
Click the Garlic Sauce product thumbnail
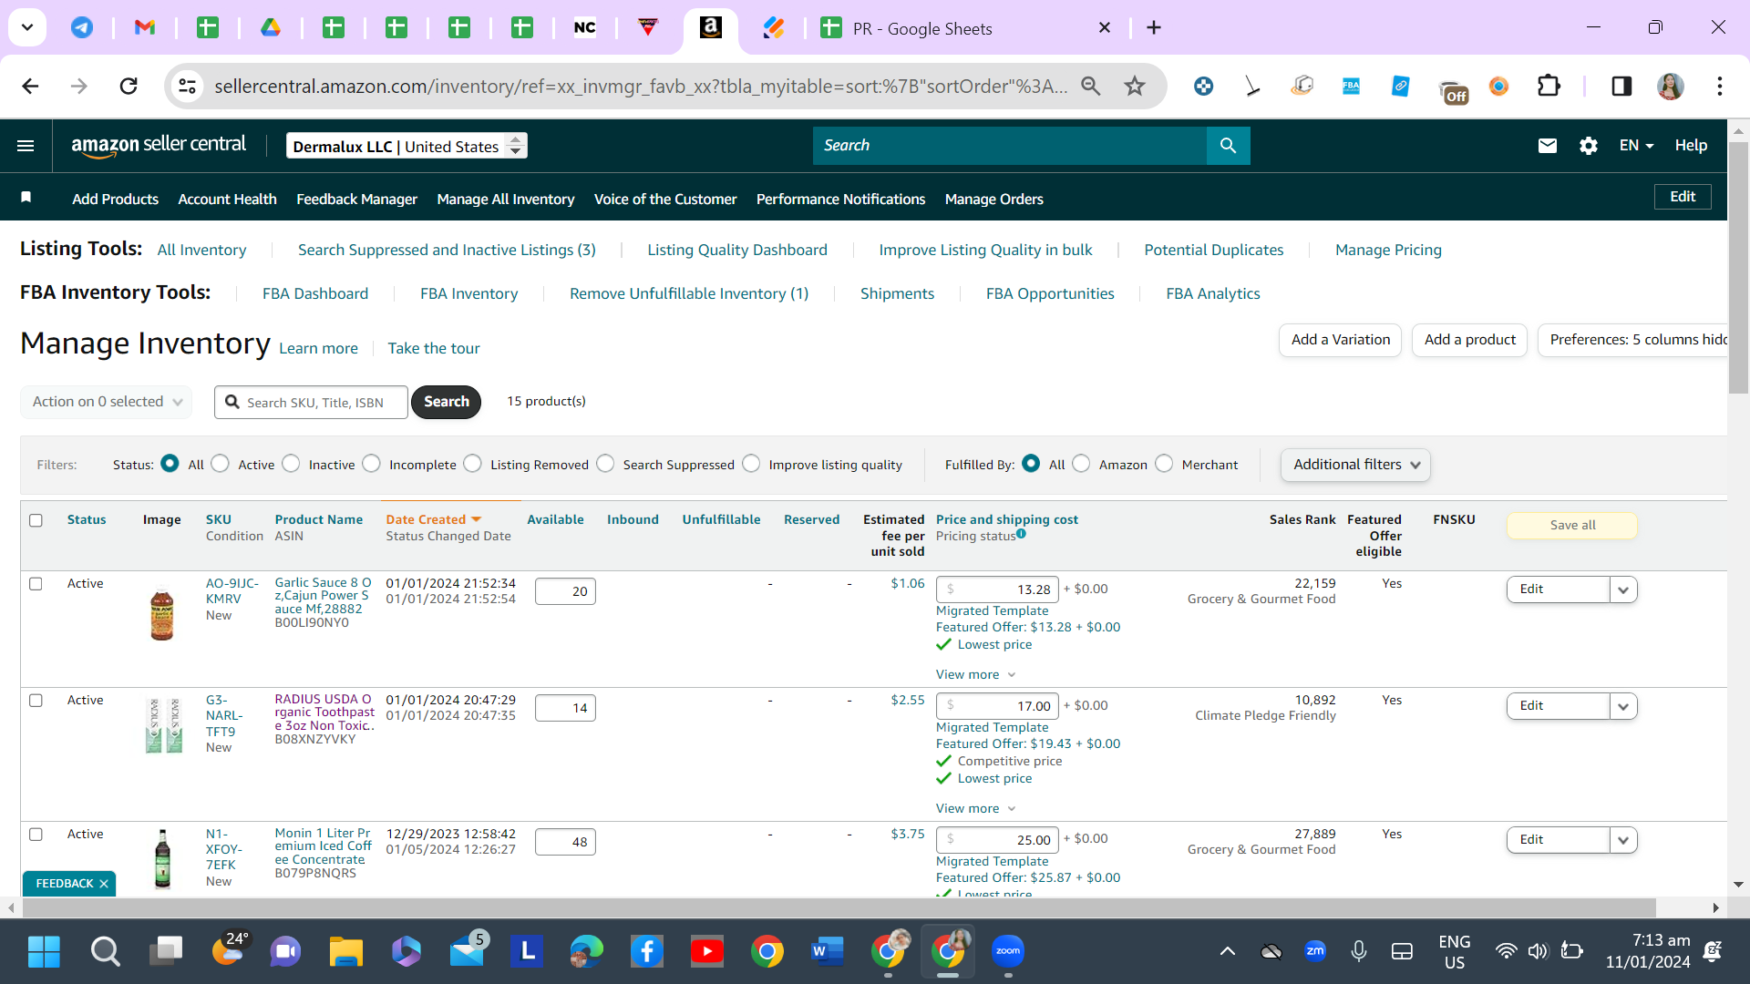point(162,614)
